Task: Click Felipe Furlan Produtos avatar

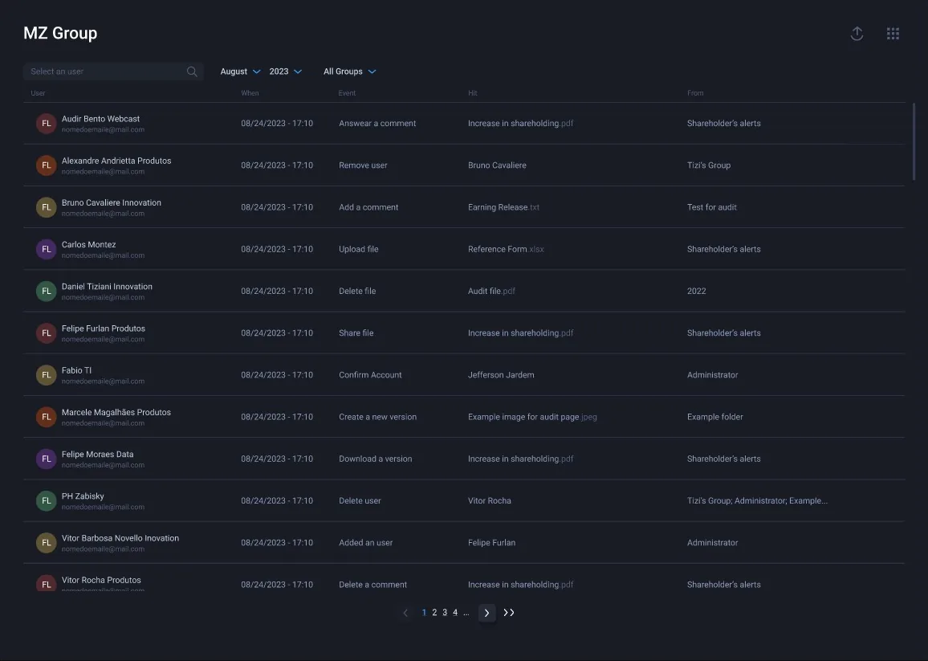Action: [x=47, y=333]
